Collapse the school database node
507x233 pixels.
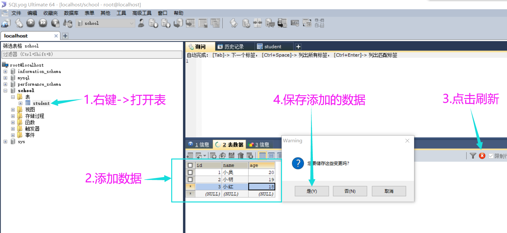[5, 91]
